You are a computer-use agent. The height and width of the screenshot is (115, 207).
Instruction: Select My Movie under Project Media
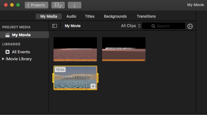[x=24, y=35]
